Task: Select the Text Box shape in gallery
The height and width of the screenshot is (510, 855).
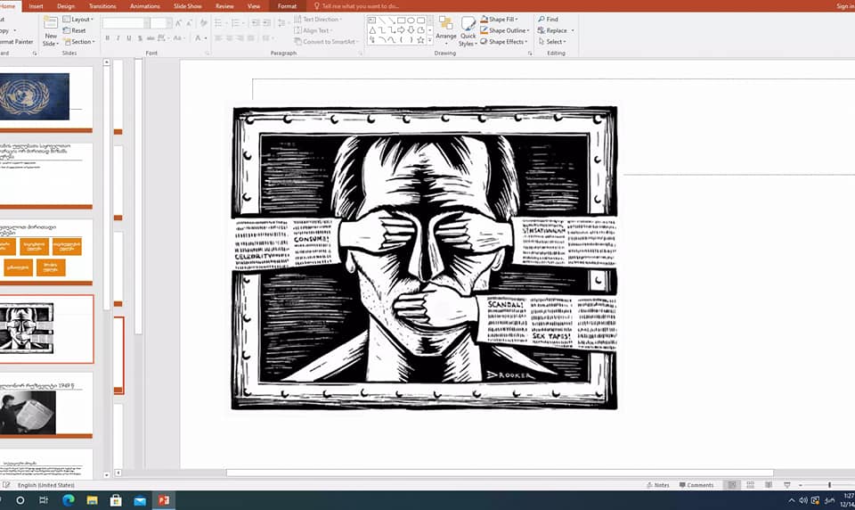Action: click(x=372, y=21)
